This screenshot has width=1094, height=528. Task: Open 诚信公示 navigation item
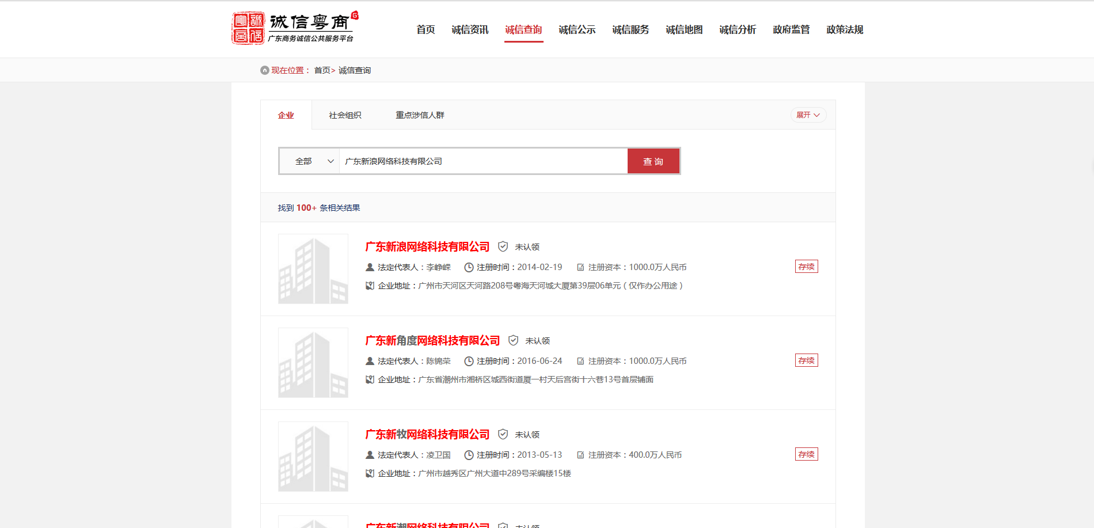[577, 29]
